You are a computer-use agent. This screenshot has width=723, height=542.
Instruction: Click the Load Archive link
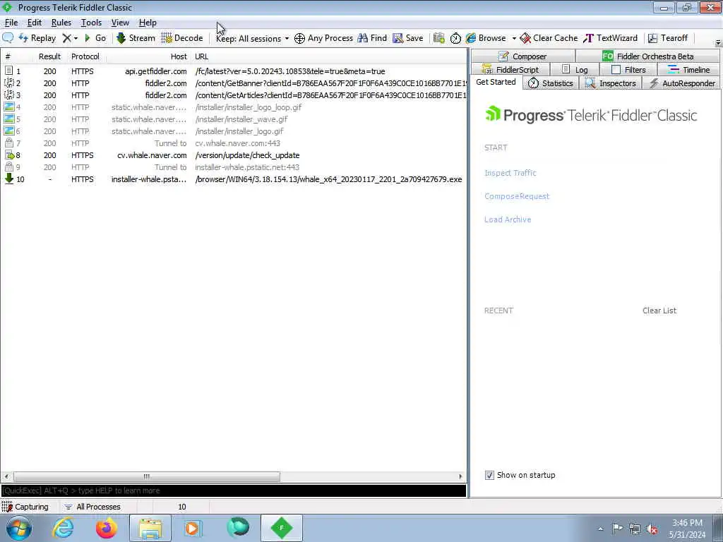pyautogui.click(x=507, y=219)
